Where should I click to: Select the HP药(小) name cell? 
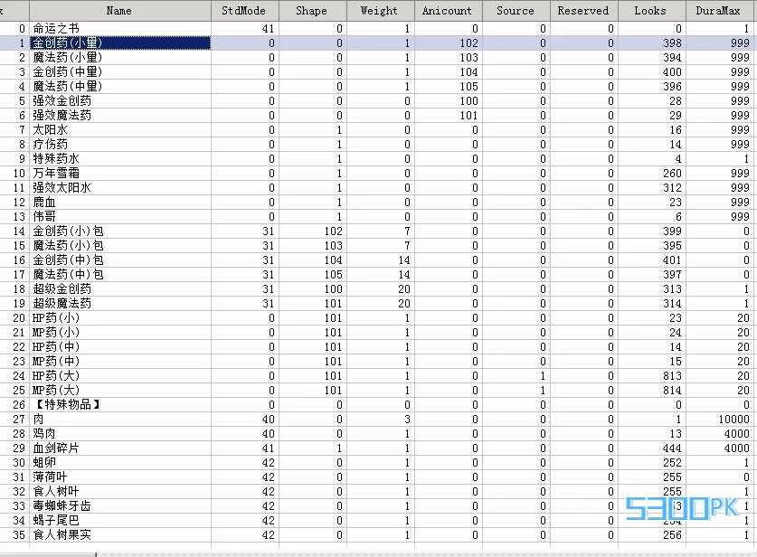(120, 318)
